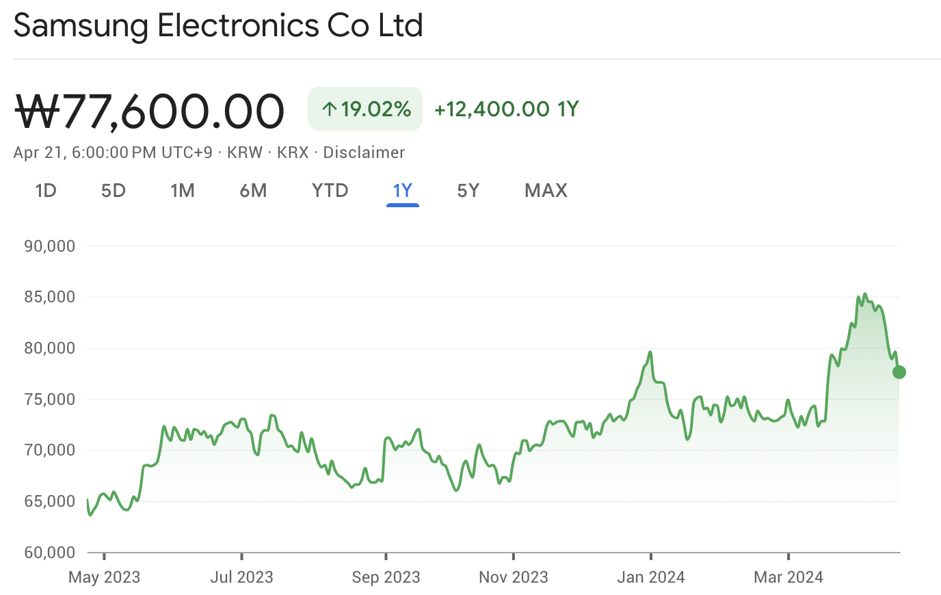Open the 6M time range
The height and width of the screenshot is (595, 941).
point(253,191)
